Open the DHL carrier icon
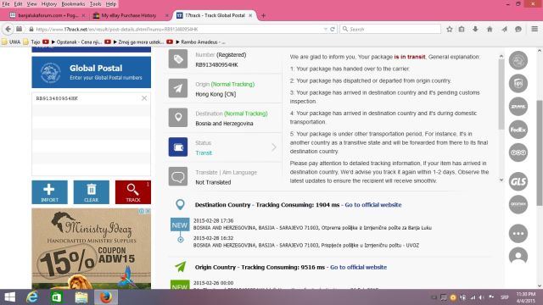Viewport: 543px width, 305px height. click(x=518, y=107)
